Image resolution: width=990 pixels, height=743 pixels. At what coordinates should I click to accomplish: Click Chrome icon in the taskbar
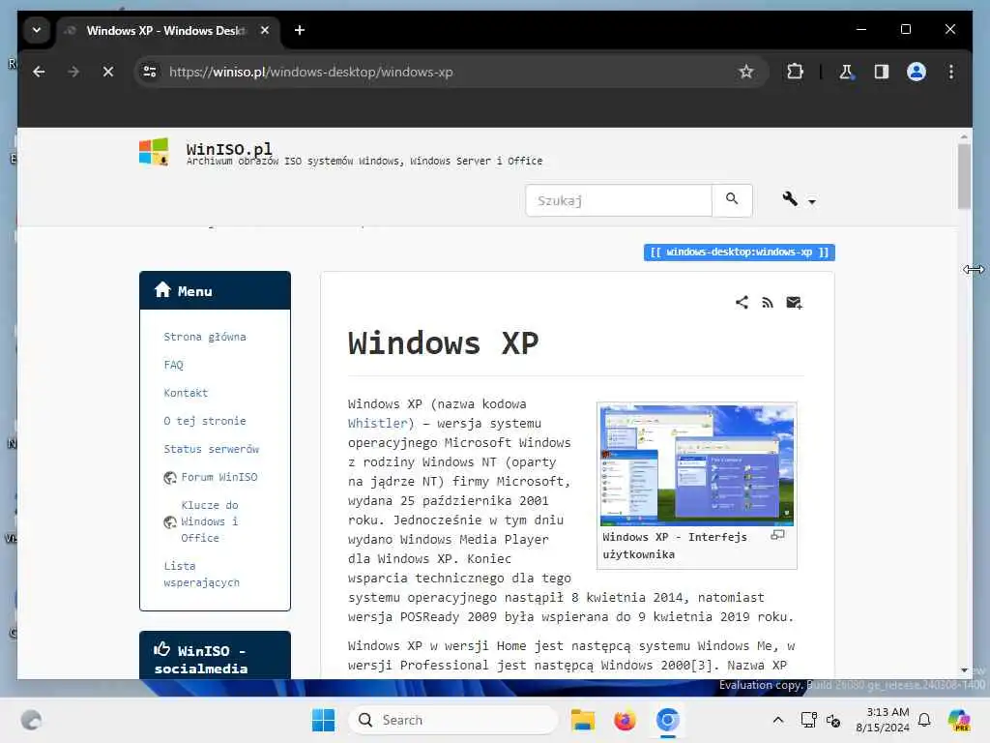(667, 720)
